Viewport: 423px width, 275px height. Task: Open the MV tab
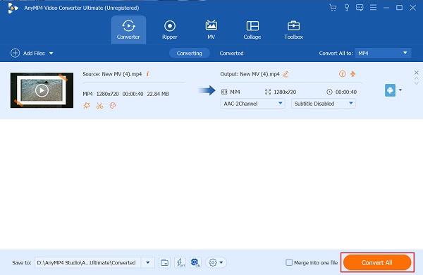click(211, 30)
